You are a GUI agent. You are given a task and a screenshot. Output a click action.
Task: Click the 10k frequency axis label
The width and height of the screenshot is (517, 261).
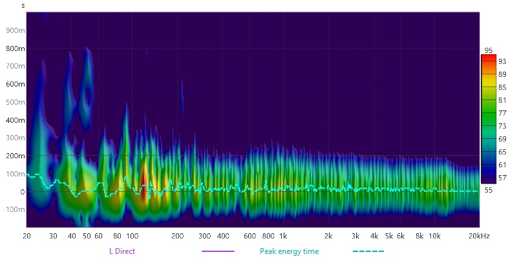click(434, 236)
